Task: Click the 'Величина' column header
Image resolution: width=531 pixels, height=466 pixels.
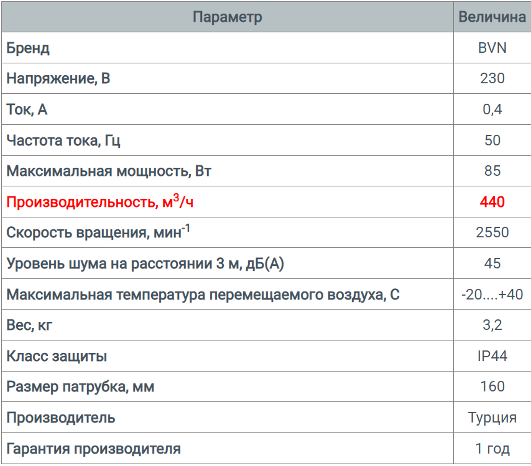Action: coord(492,17)
